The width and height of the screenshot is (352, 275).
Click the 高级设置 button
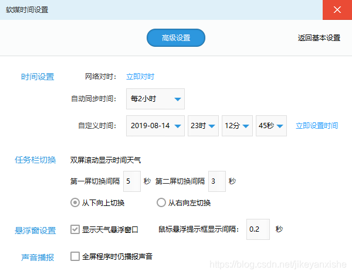[176, 37]
